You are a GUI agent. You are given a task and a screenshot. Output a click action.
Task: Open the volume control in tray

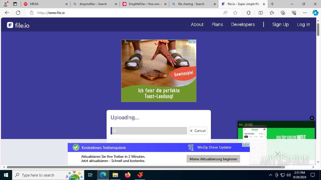(x=289, y=175)
